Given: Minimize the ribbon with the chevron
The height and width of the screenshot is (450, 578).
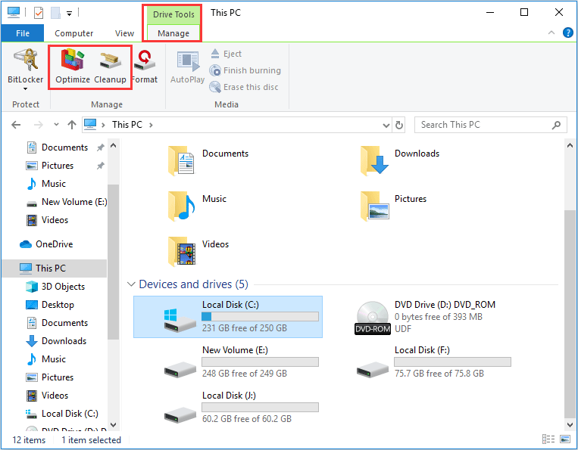Looking at the screenshot, I should pyautogui.click(x=551, y=33).
